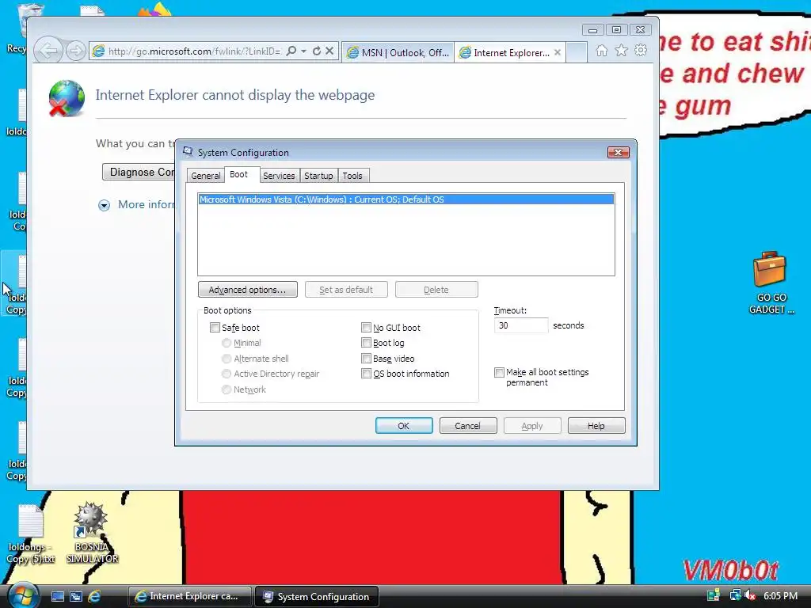Close the Internet Explorer cannot display tab
The height and width of the screenshot is (608, 811).
coord(557,52)
